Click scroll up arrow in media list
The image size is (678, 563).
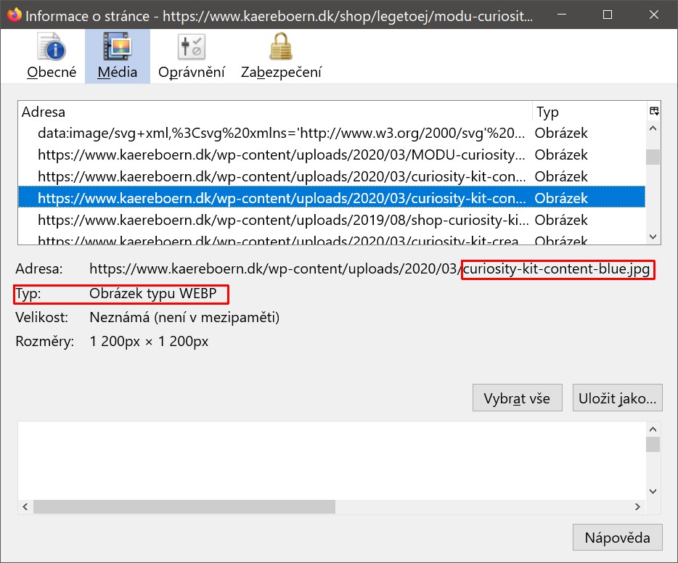[653, 128]
